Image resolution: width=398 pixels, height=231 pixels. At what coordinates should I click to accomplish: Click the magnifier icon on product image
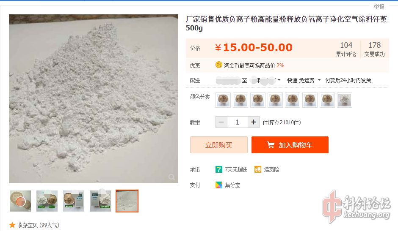172,177
